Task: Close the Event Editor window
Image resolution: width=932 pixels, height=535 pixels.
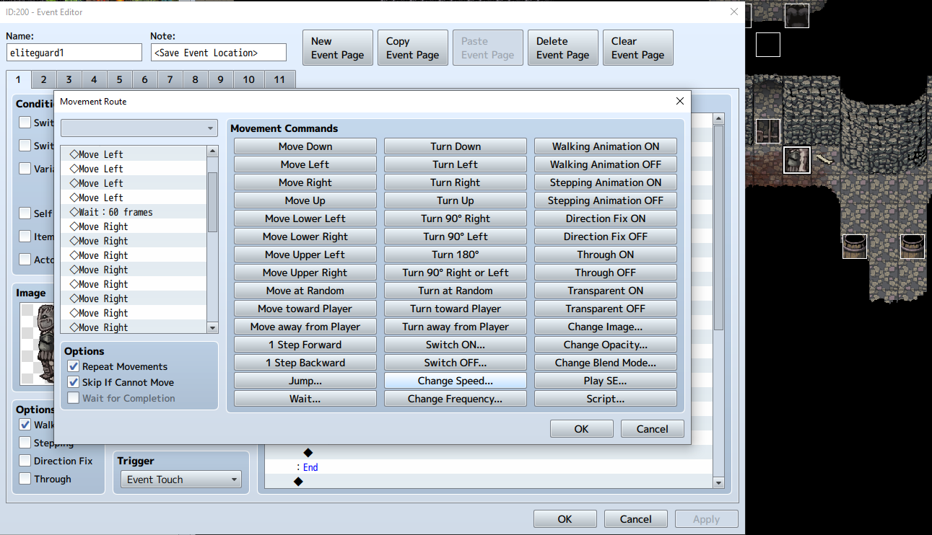Action: 734,12
